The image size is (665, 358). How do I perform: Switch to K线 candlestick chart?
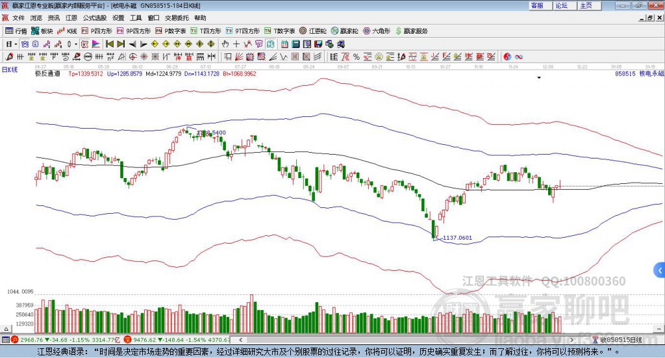point(67,31)
